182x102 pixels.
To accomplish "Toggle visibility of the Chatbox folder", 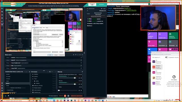I will (55, 83).
